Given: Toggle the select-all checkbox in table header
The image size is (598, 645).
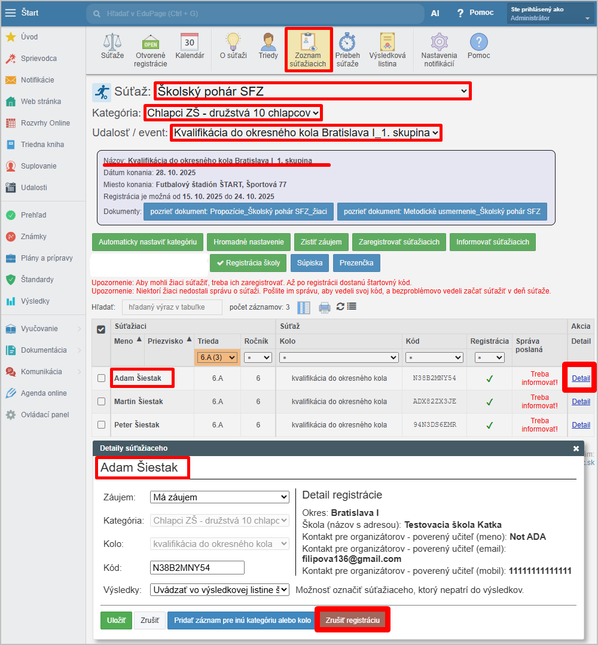Looking at the screenshot, I should [x=102, y=329].
